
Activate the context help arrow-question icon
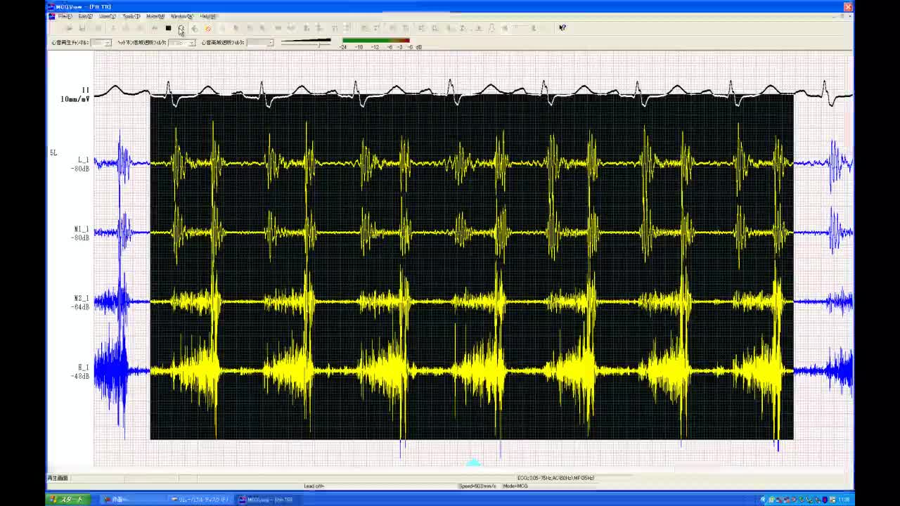[562, 28]
